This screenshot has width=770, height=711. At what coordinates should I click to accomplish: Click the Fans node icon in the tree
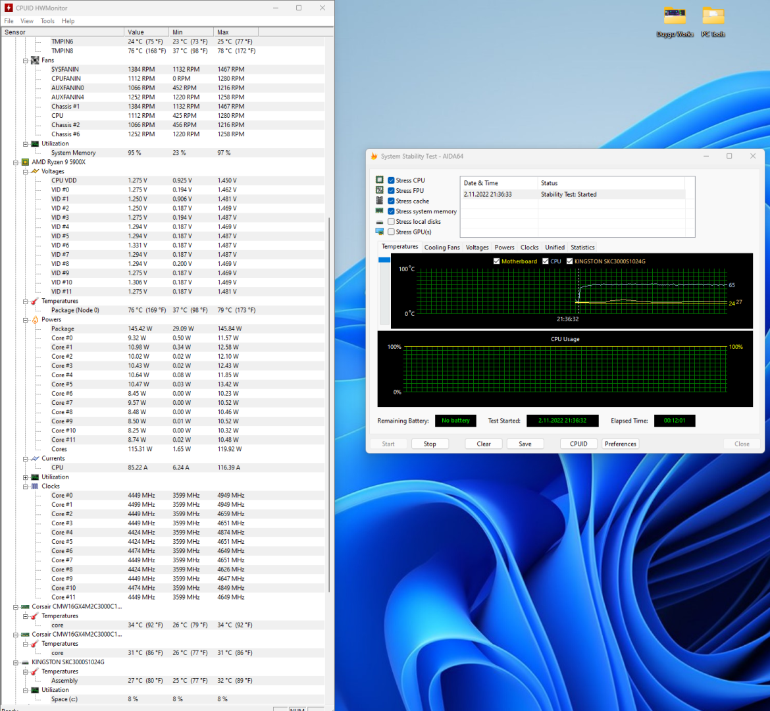[35, 60]
